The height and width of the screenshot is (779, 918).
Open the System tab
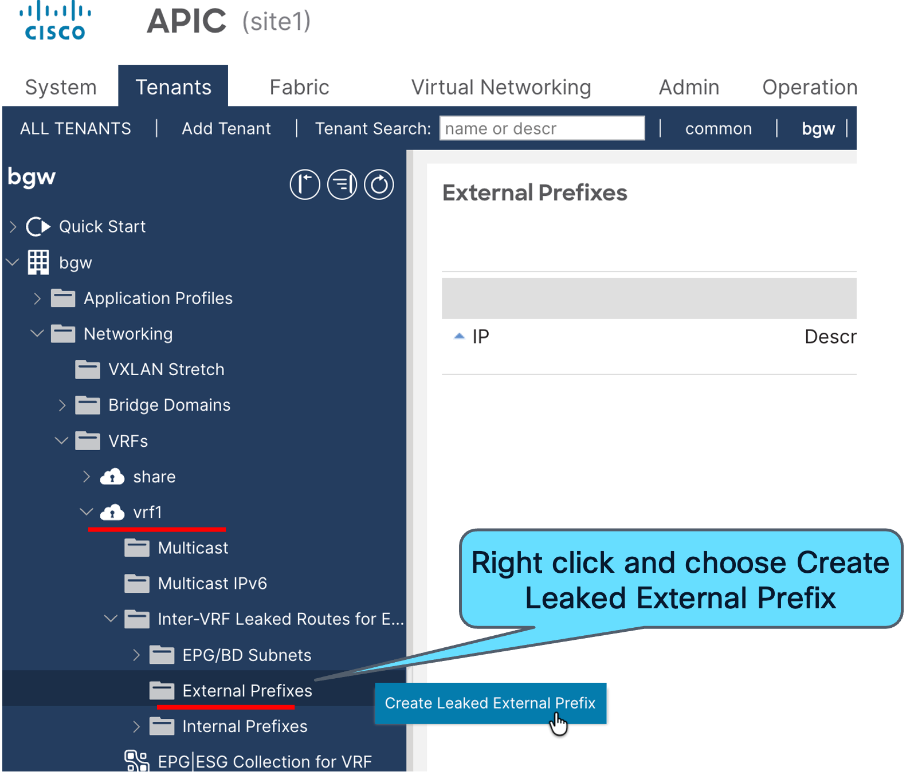tap(61, 87)
